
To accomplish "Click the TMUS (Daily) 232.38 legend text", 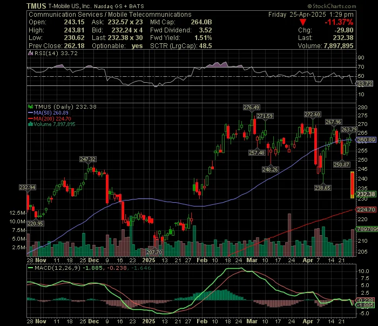I will point(65,107).
